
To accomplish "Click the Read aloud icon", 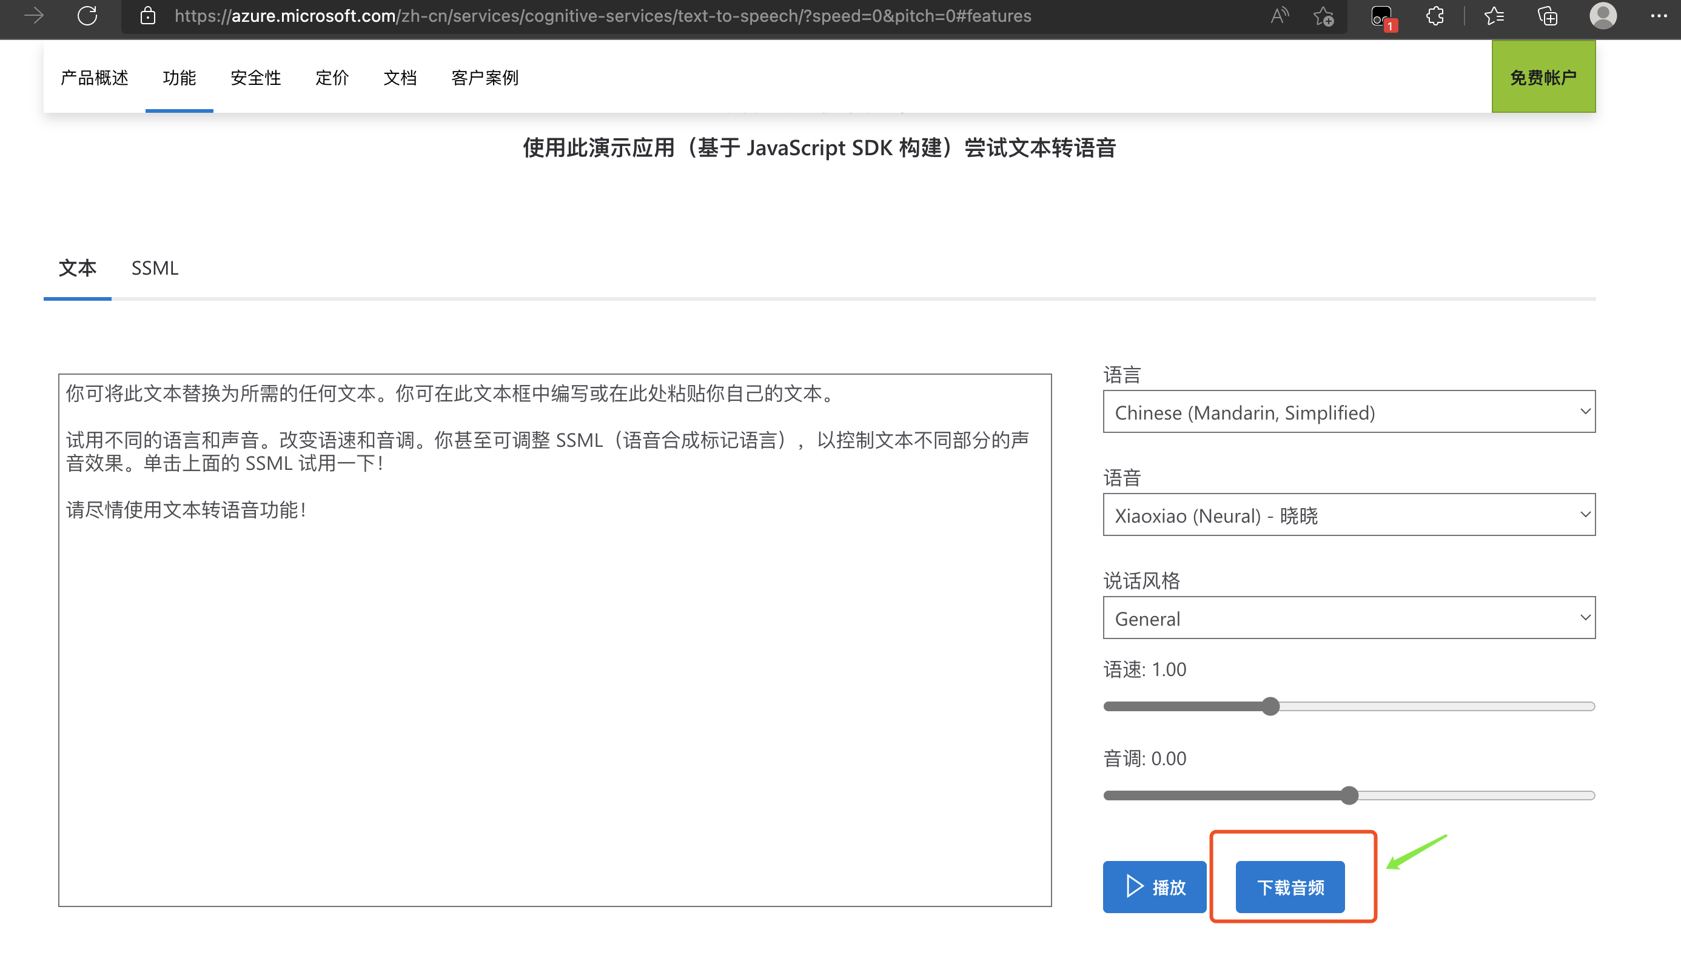I will pyautogui.click(x=1278, y=16).
